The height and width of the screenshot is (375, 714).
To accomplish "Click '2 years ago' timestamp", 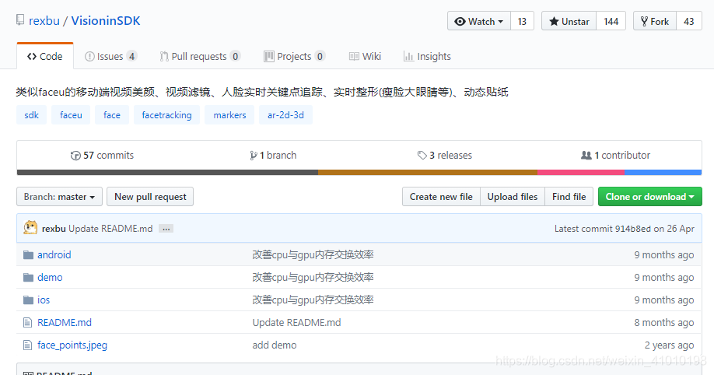I will [670, 345].
